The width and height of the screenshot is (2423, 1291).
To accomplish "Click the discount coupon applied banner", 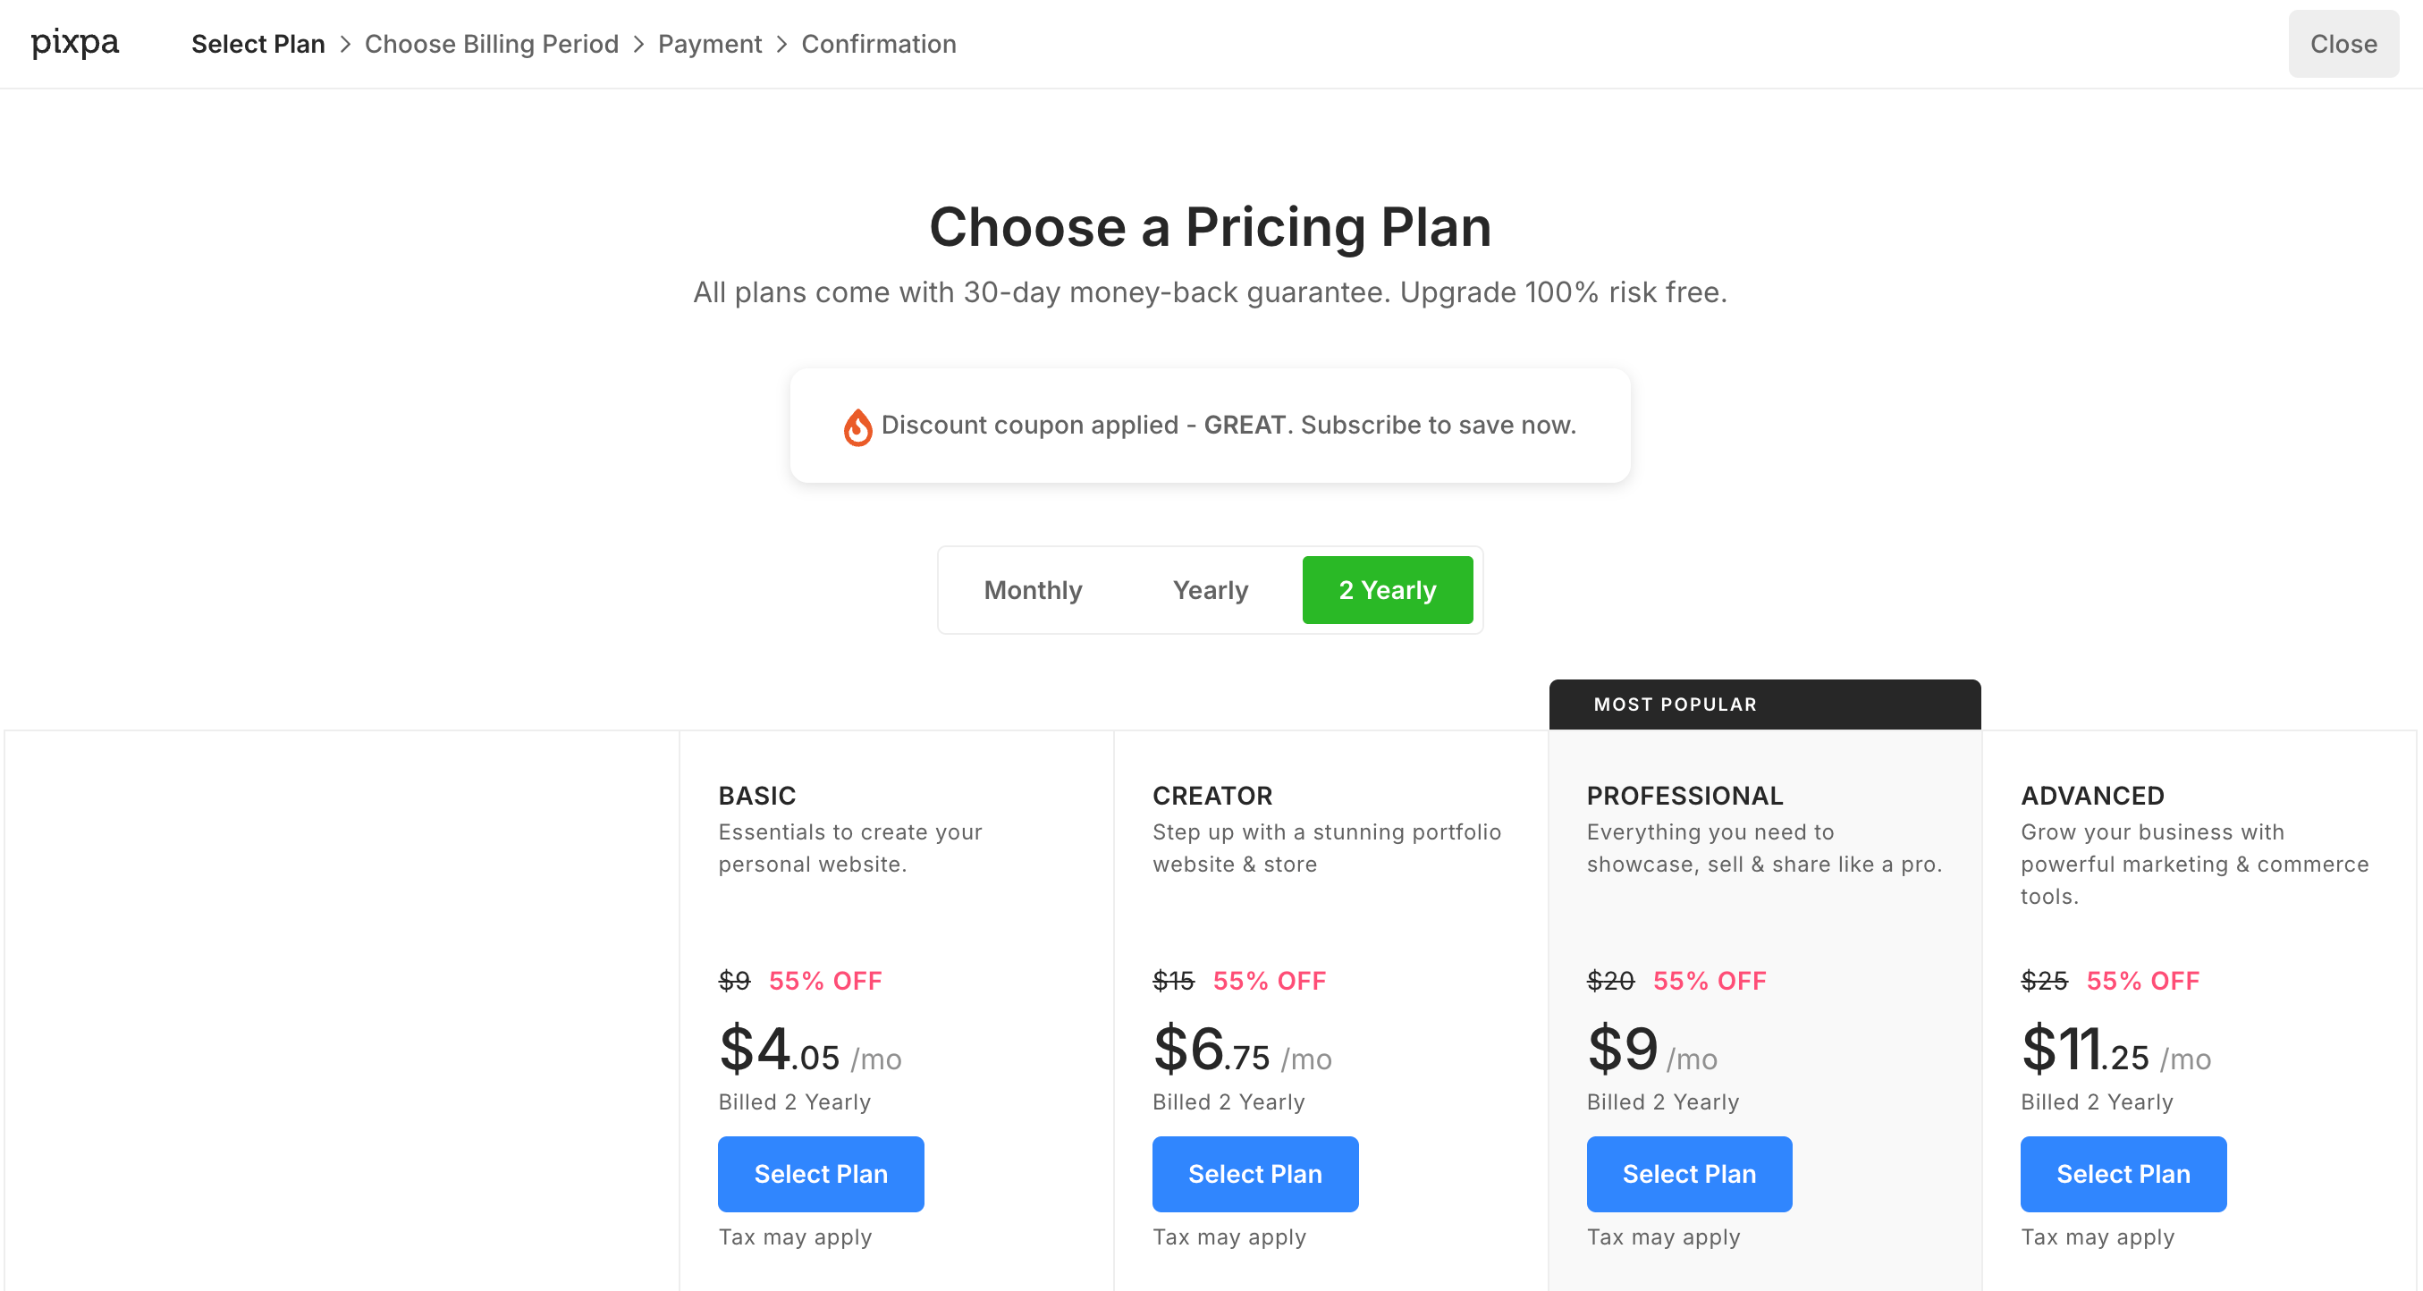I will tap(1210, 426).
